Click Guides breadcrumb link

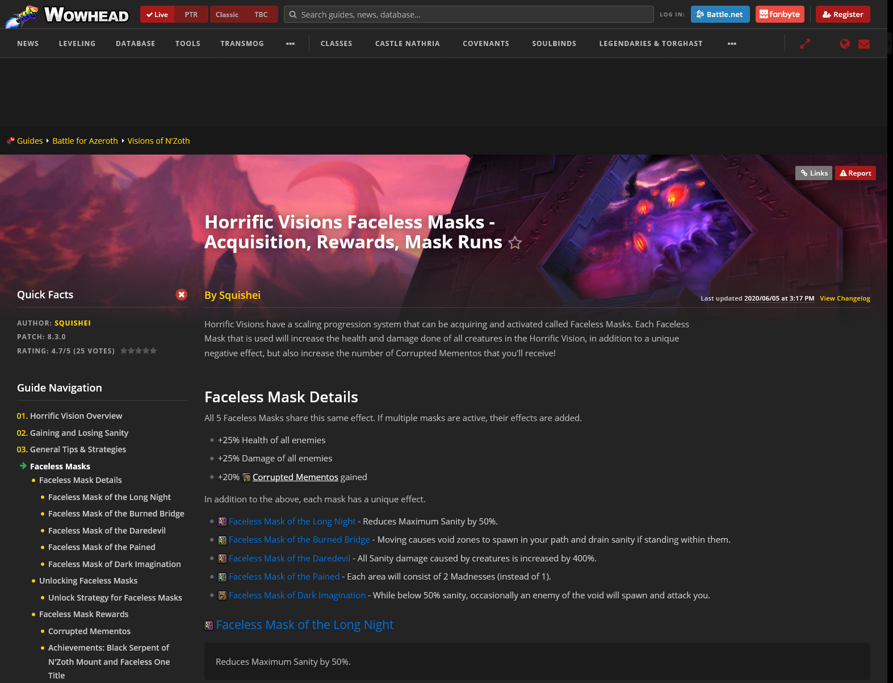(x=30, y=141)
